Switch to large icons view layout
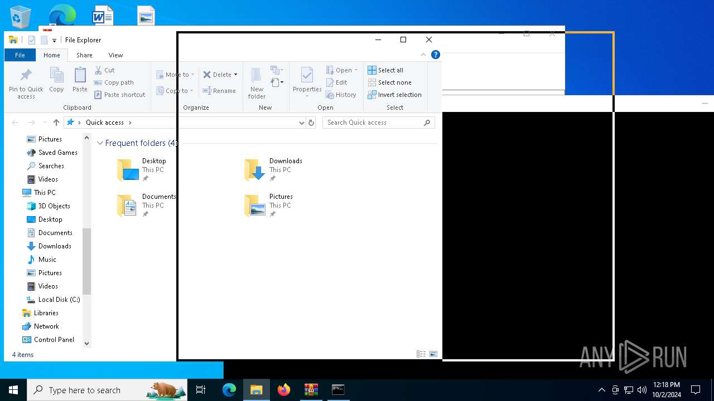The height and width of the screenshot is (401, 714). 433,354
